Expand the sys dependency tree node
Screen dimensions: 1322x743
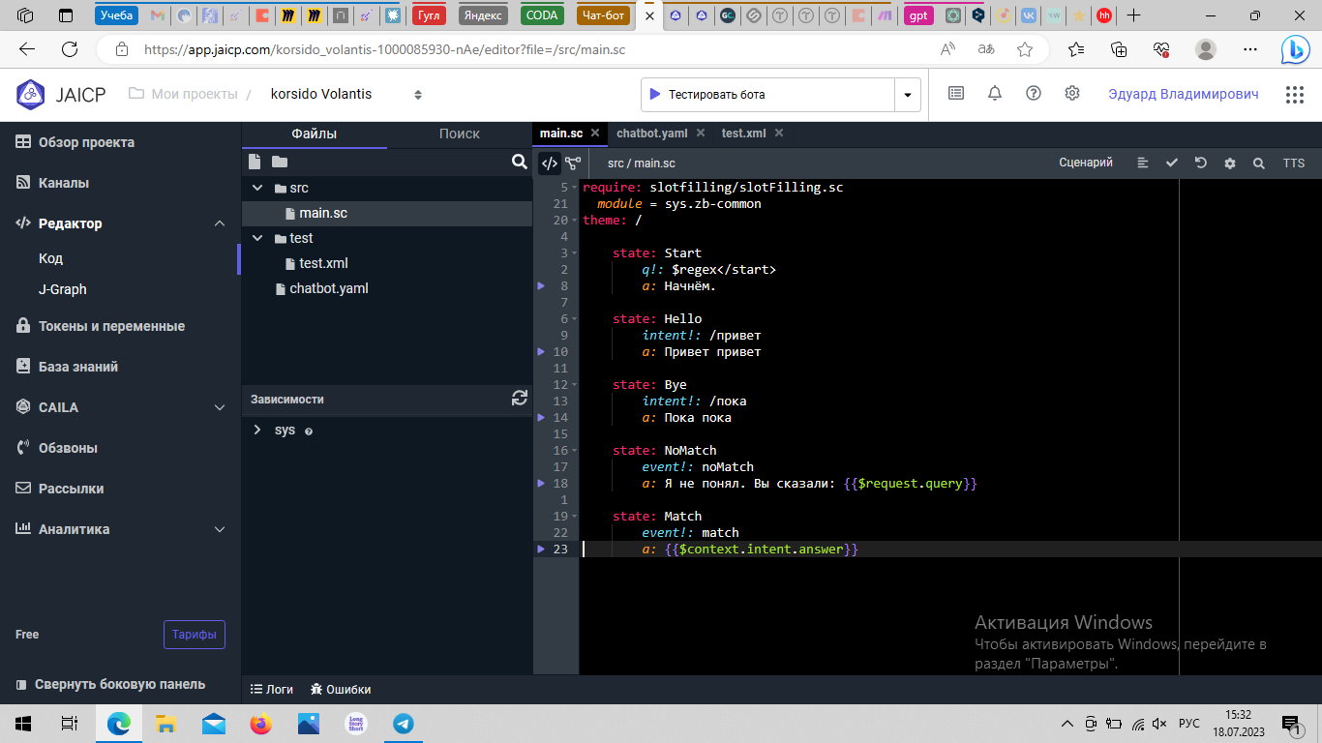[257, 430]
